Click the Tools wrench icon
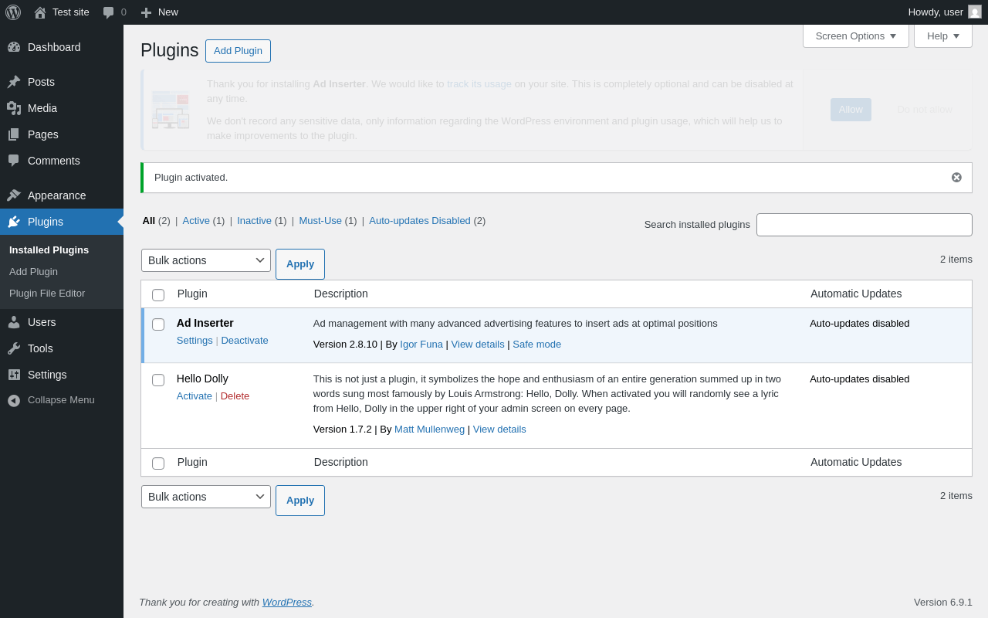The height and width of the screenshot is (618, 988). tap(14, 348)
